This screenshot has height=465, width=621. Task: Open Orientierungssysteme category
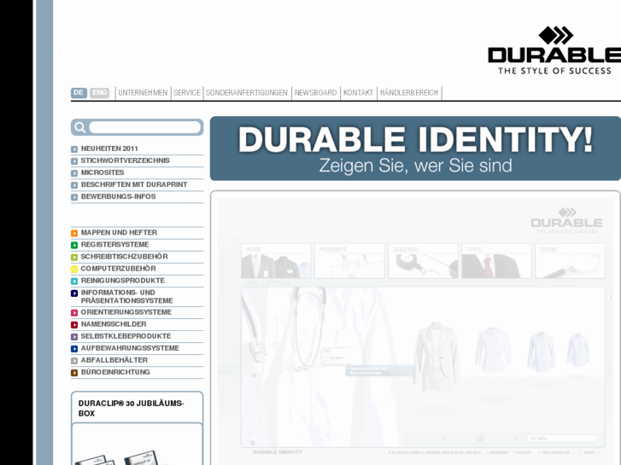pyautogui.click(x=126, y=312)
